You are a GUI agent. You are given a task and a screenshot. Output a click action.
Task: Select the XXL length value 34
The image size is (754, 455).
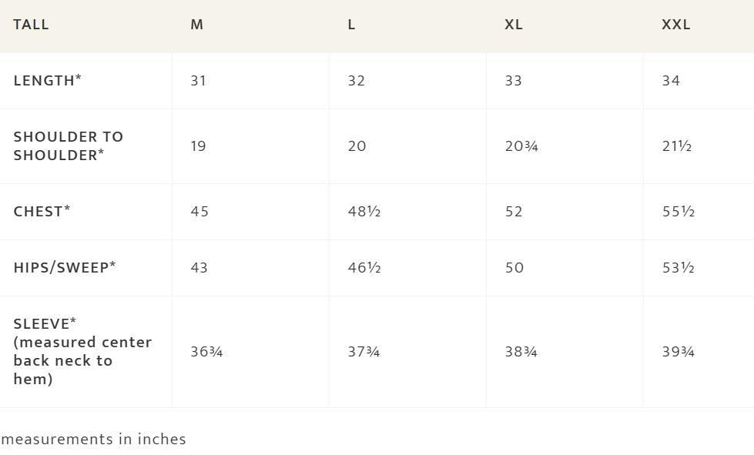point(671,81)
